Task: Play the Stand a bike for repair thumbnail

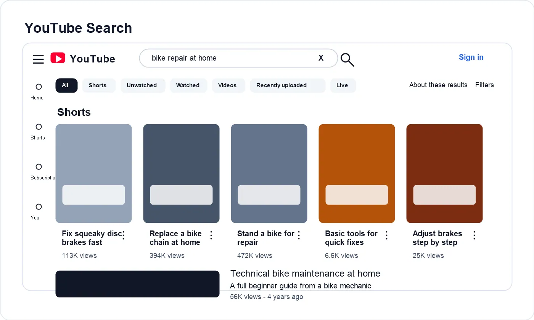Action: pos(269,173)
